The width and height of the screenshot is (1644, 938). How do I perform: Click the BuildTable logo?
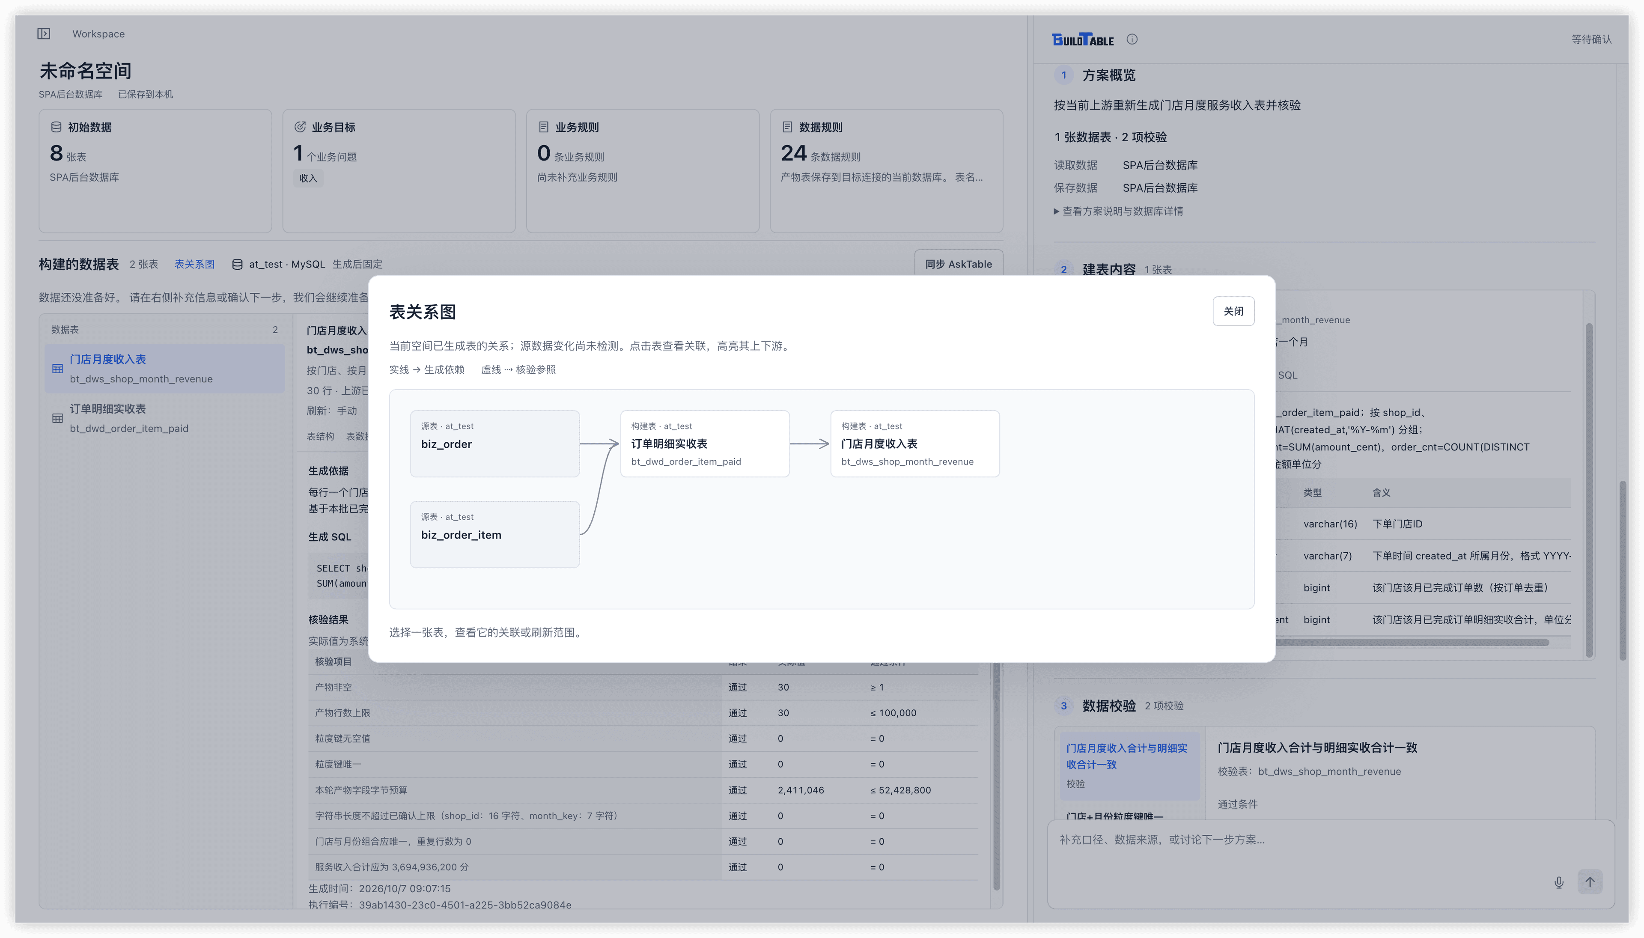[1083, 39]
